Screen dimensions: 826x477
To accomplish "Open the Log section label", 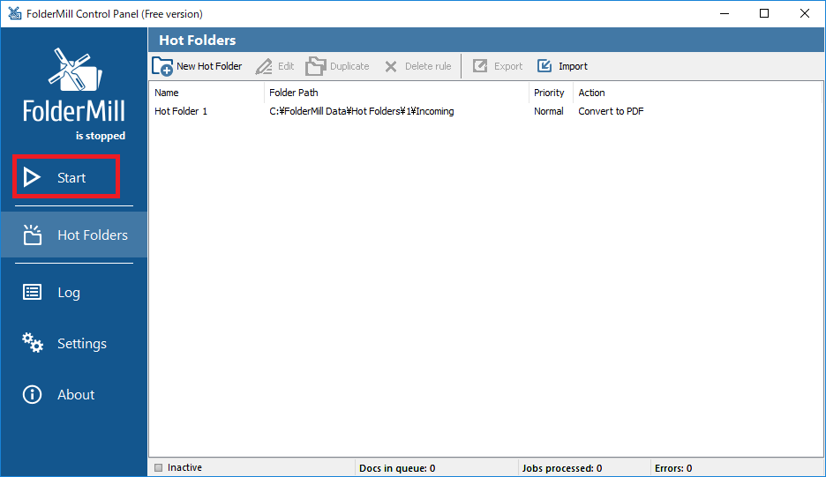I will 69,293.
